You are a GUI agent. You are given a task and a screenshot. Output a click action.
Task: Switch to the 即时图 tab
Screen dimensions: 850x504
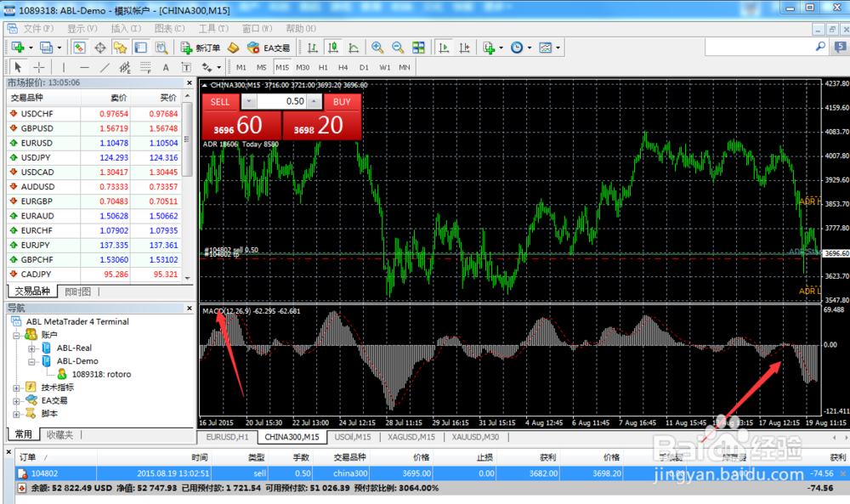78,292
